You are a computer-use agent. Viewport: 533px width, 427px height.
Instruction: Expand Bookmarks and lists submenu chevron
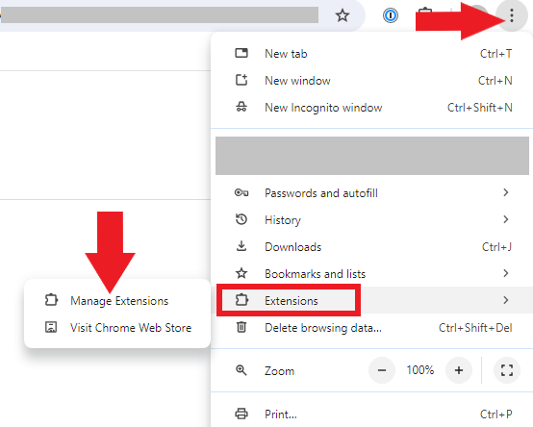point(506,273)
